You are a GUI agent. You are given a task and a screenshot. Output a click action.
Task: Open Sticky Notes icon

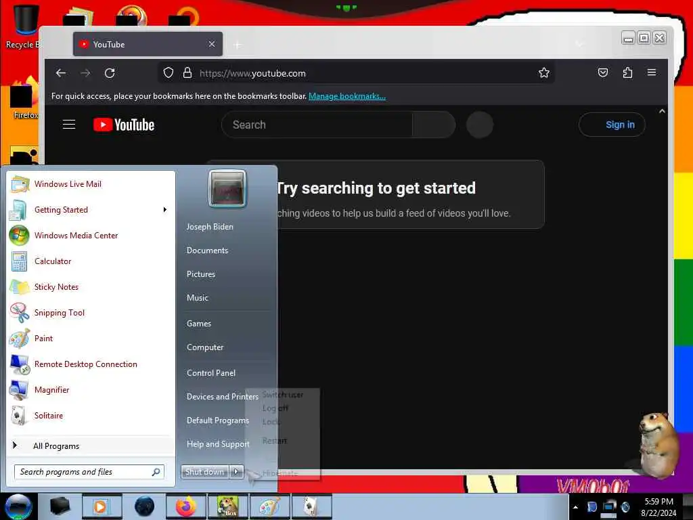[x=19, y=287]
